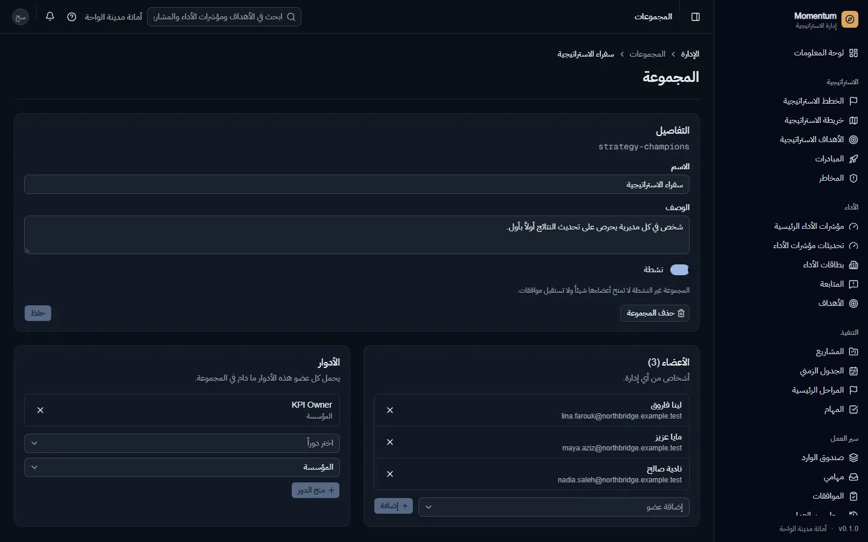Click the search field in top bar

[x=224, y=17]
